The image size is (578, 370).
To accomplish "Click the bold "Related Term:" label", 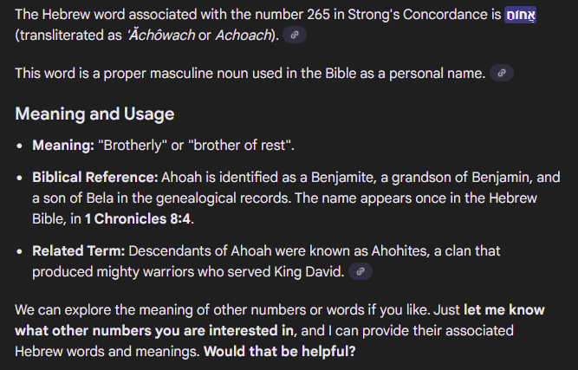I will [x=79, y=250].
